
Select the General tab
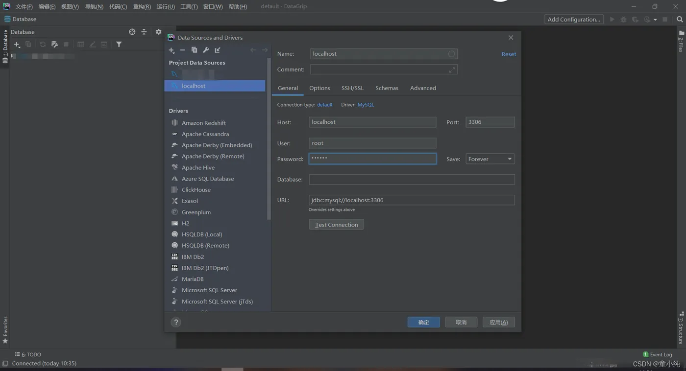click(288, 88)
